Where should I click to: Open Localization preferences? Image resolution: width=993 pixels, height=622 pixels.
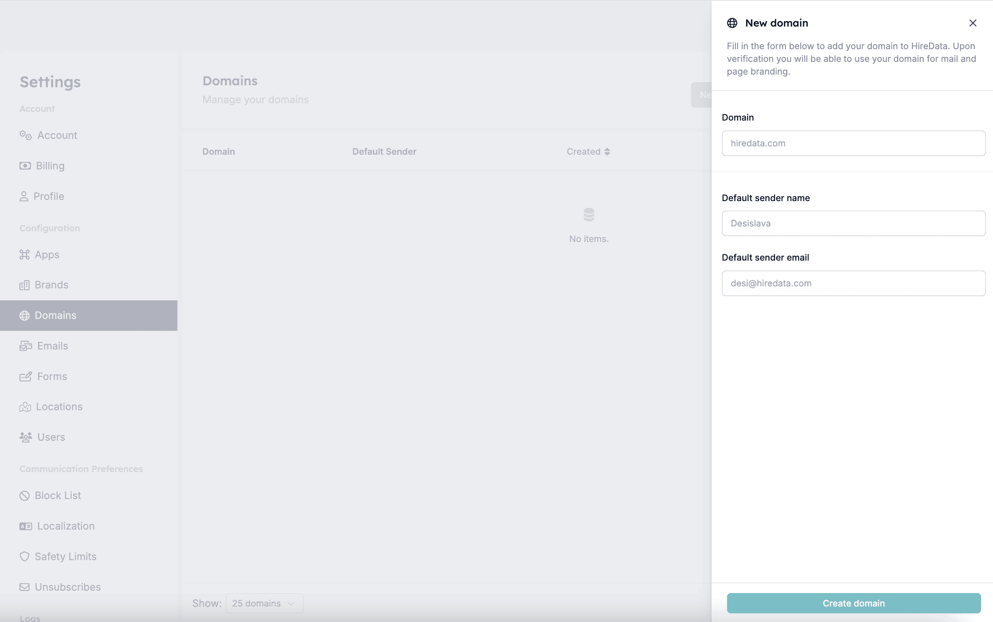(89, 526)
